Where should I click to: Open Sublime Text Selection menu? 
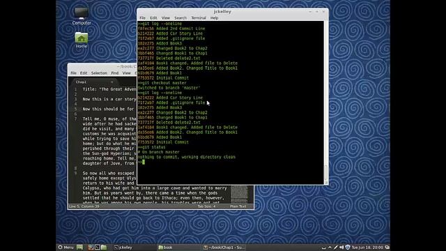click(99, 73)
